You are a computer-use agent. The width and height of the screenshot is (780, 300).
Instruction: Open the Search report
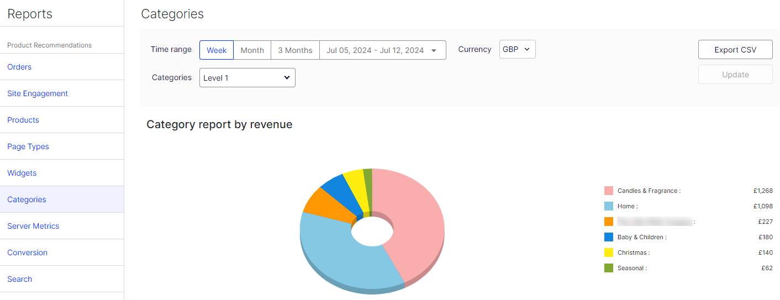(20, 279)
